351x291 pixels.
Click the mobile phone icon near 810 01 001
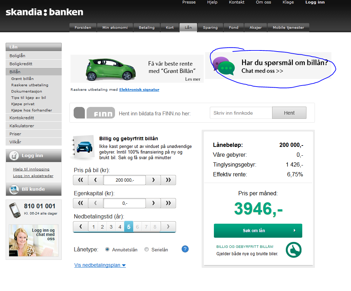tap(15, 210)
